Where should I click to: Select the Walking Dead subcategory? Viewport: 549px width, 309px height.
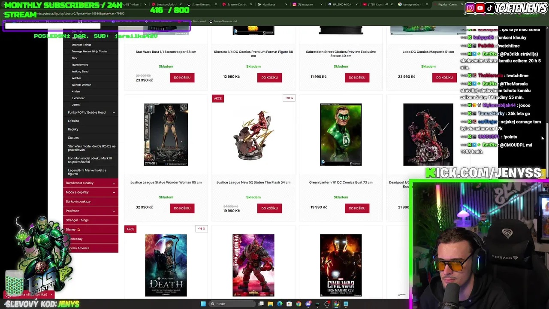point(80,71)
